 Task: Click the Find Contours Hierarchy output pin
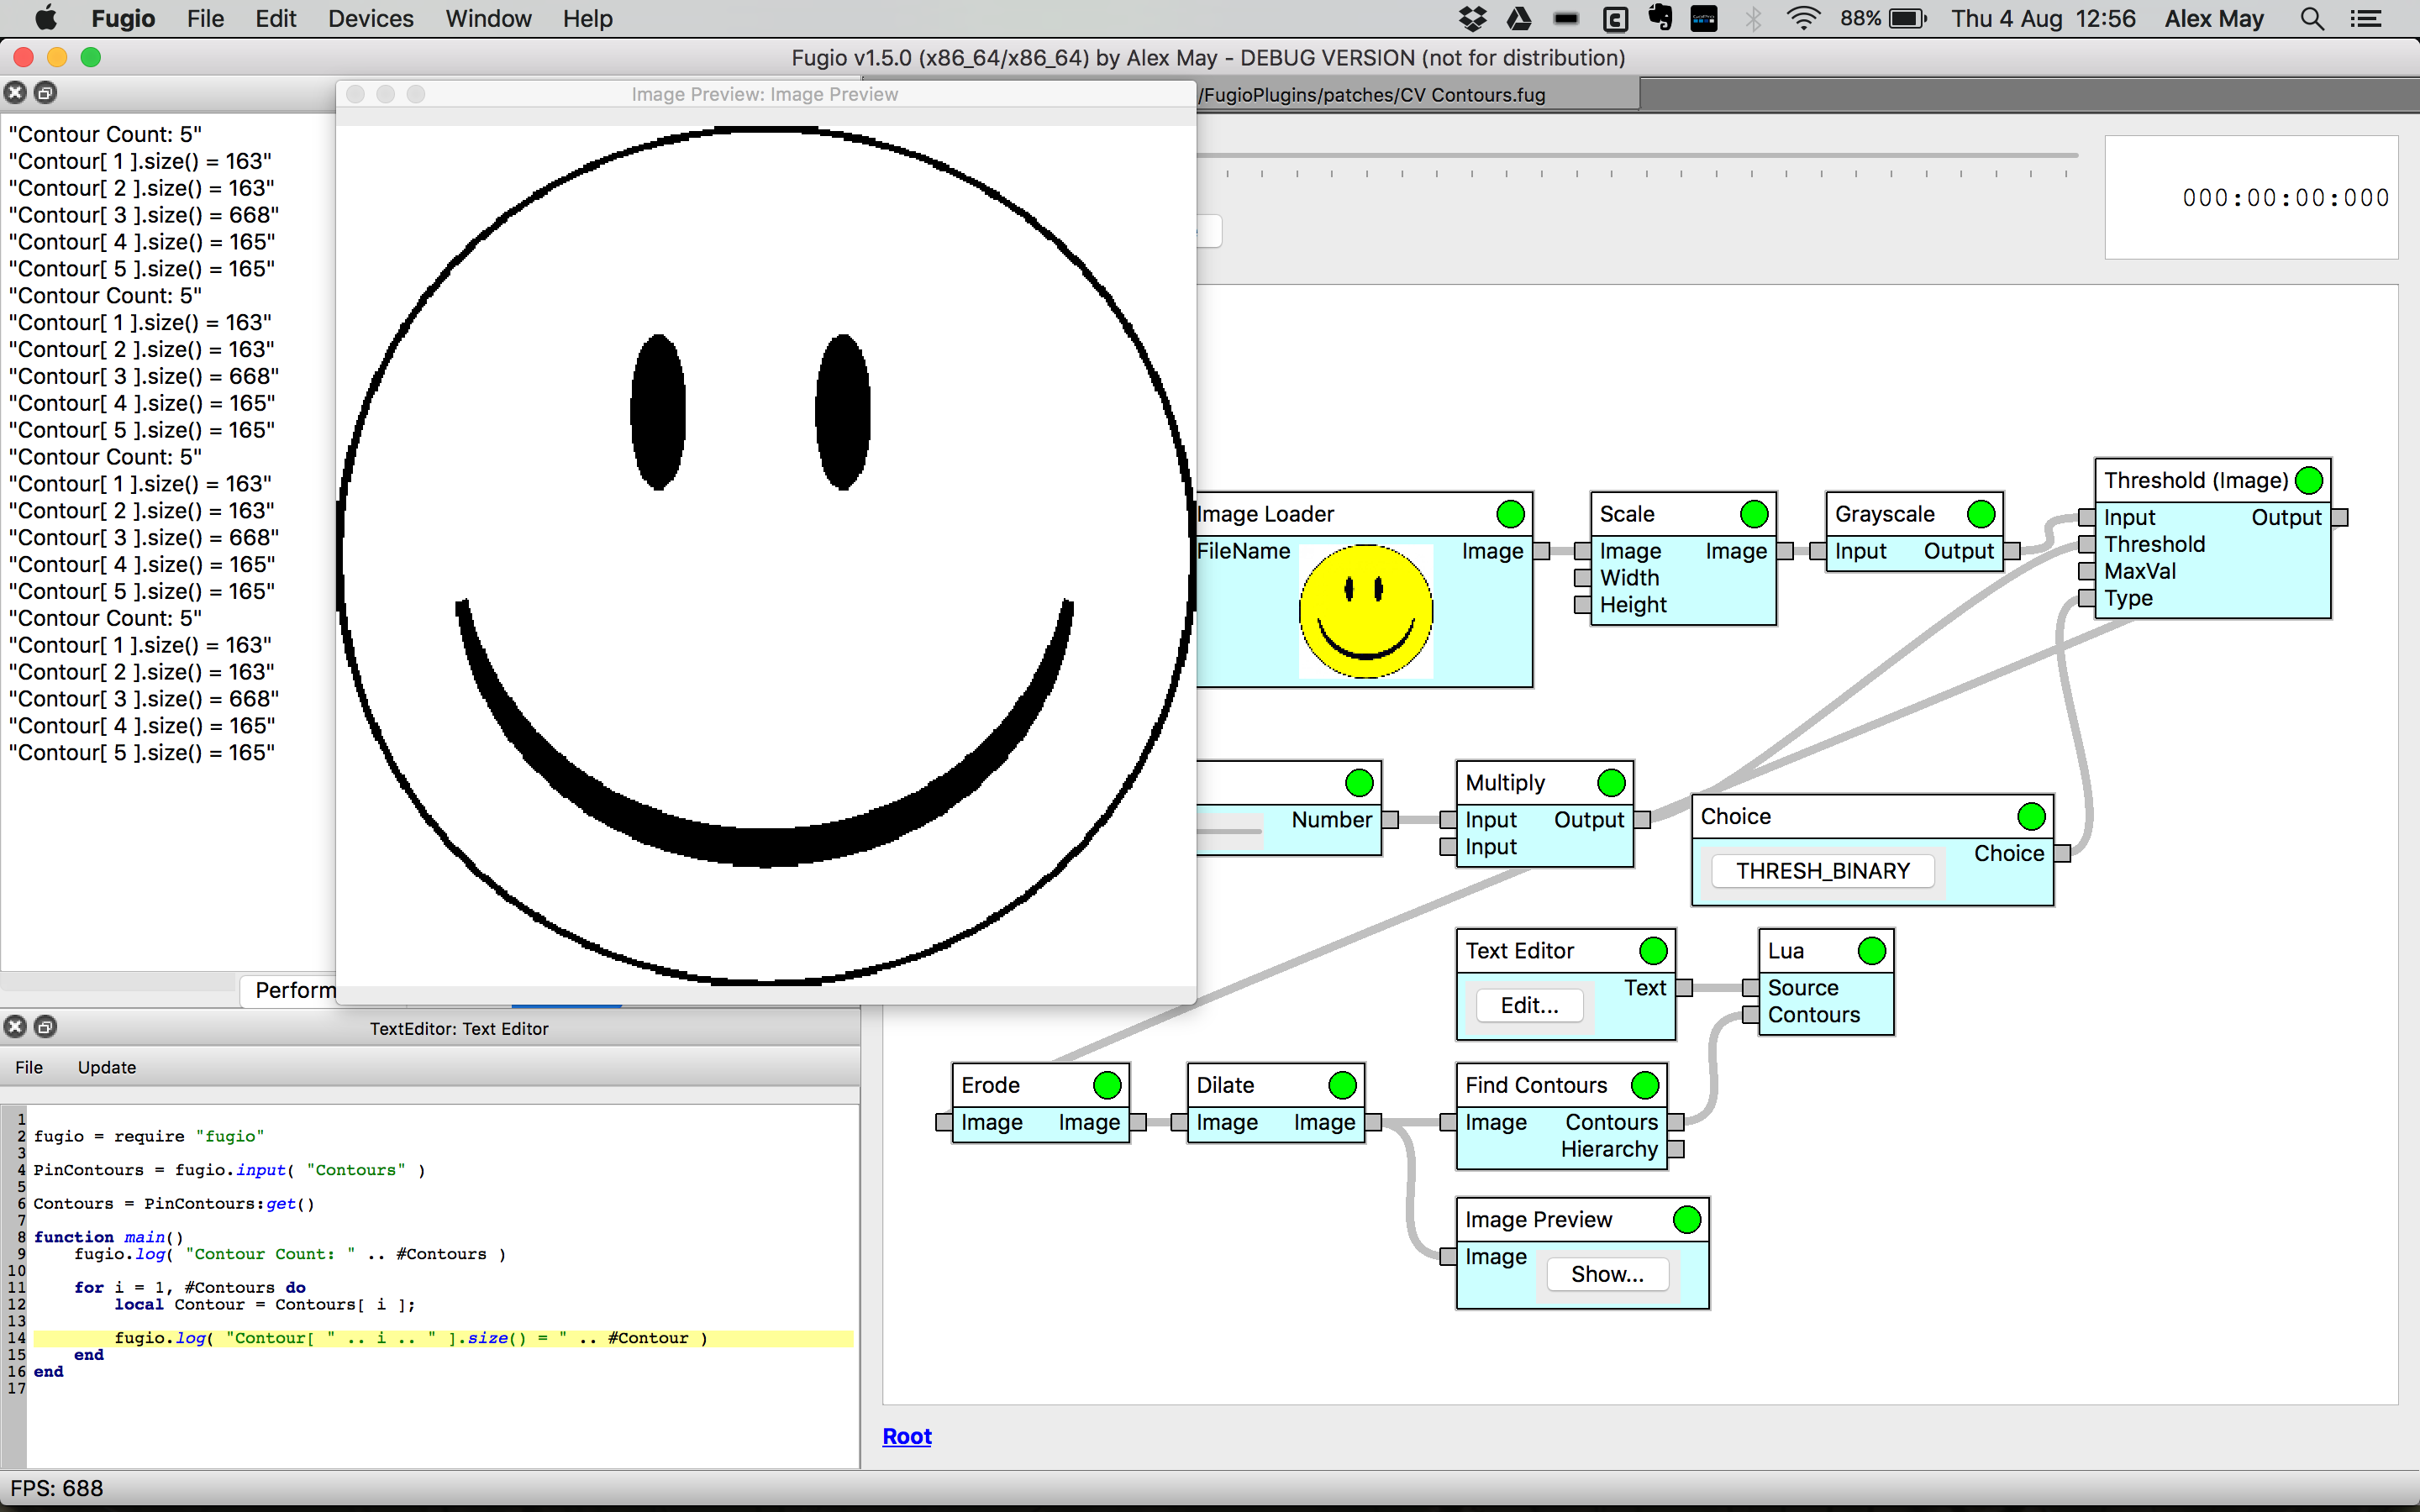point(1676,1149)
